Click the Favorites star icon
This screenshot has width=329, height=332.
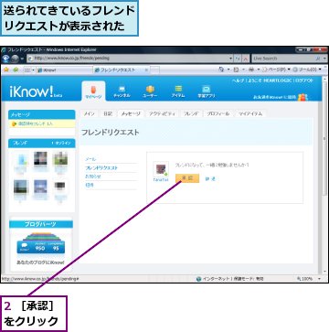pos(6,70)
